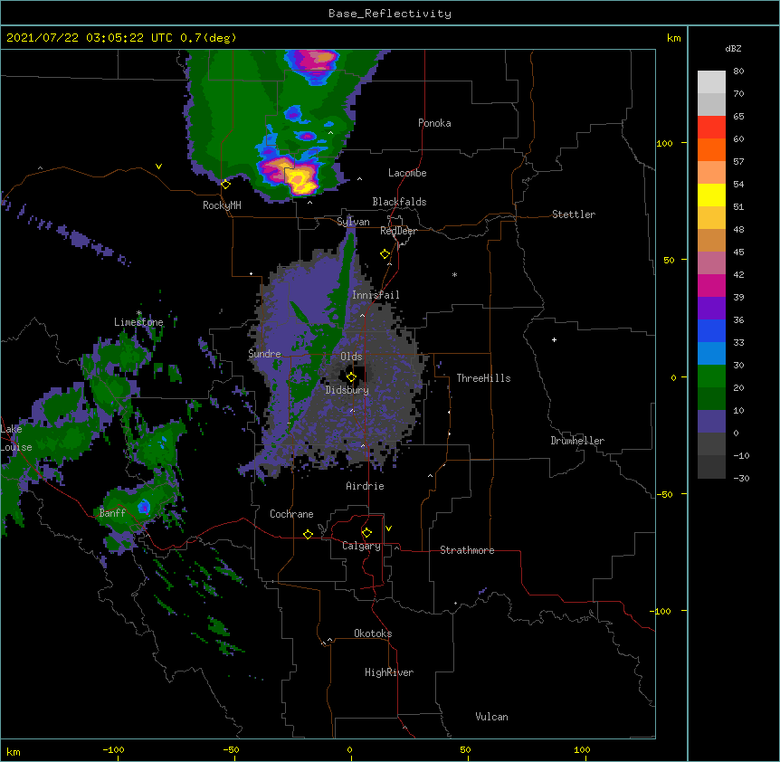
Task: Click the Sylvan label on map
Action: click(x=353, y=222)
